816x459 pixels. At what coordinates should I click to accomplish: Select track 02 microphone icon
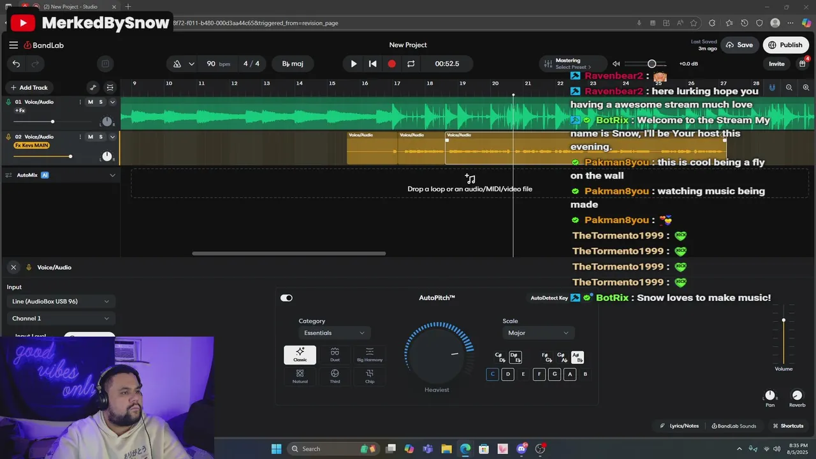9,137
